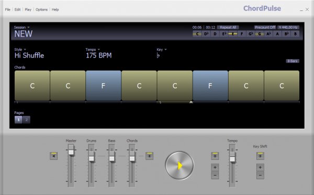Increase tempo with the plus button

pyautogui.click(x=215, y=167)
